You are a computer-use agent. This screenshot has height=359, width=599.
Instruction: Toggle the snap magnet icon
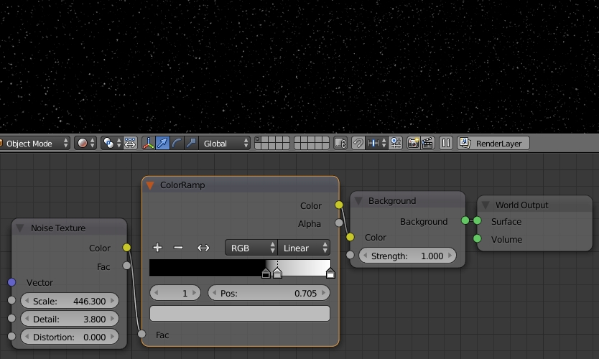(x=358, y=143)
